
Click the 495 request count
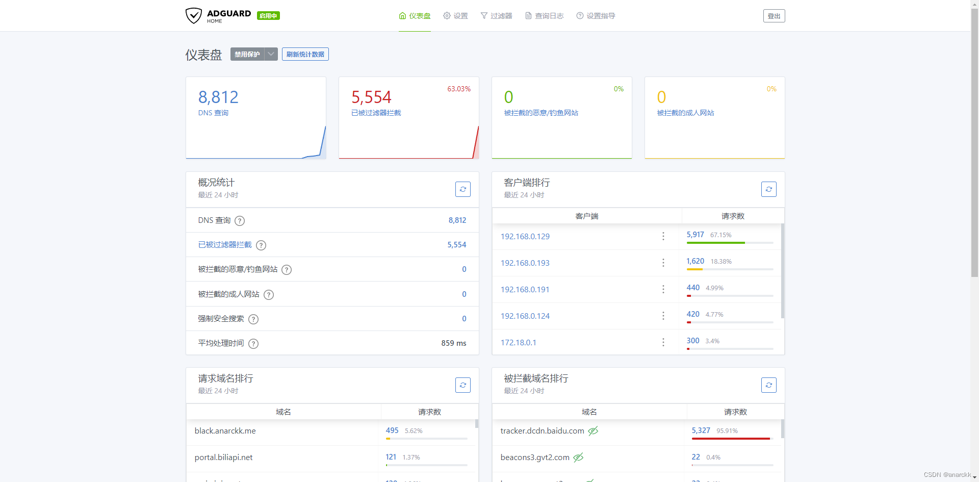pyautogui.click(x=392, y=430)
